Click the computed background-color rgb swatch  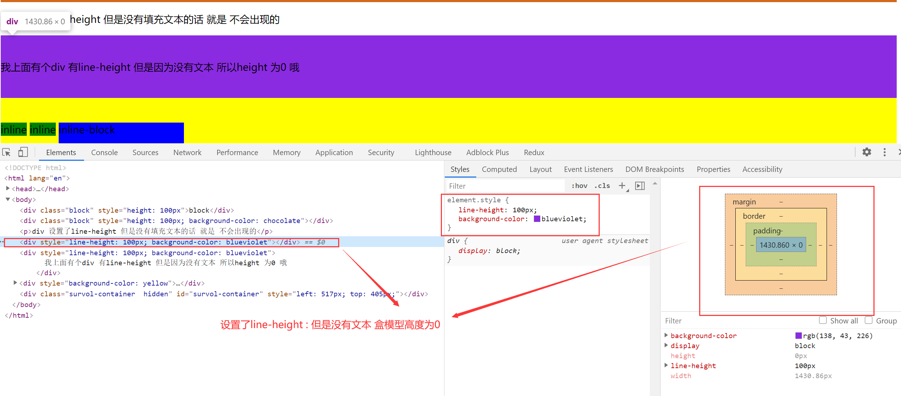tap(798, 335)
